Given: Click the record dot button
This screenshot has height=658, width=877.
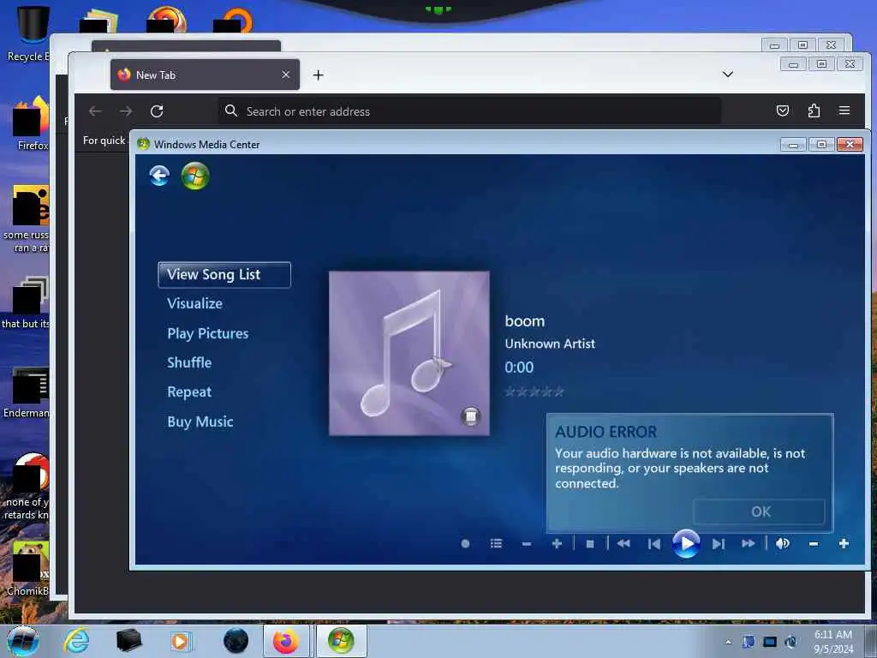Looking at the screenshot, I should pyautogui.click(x=465, y=543).
